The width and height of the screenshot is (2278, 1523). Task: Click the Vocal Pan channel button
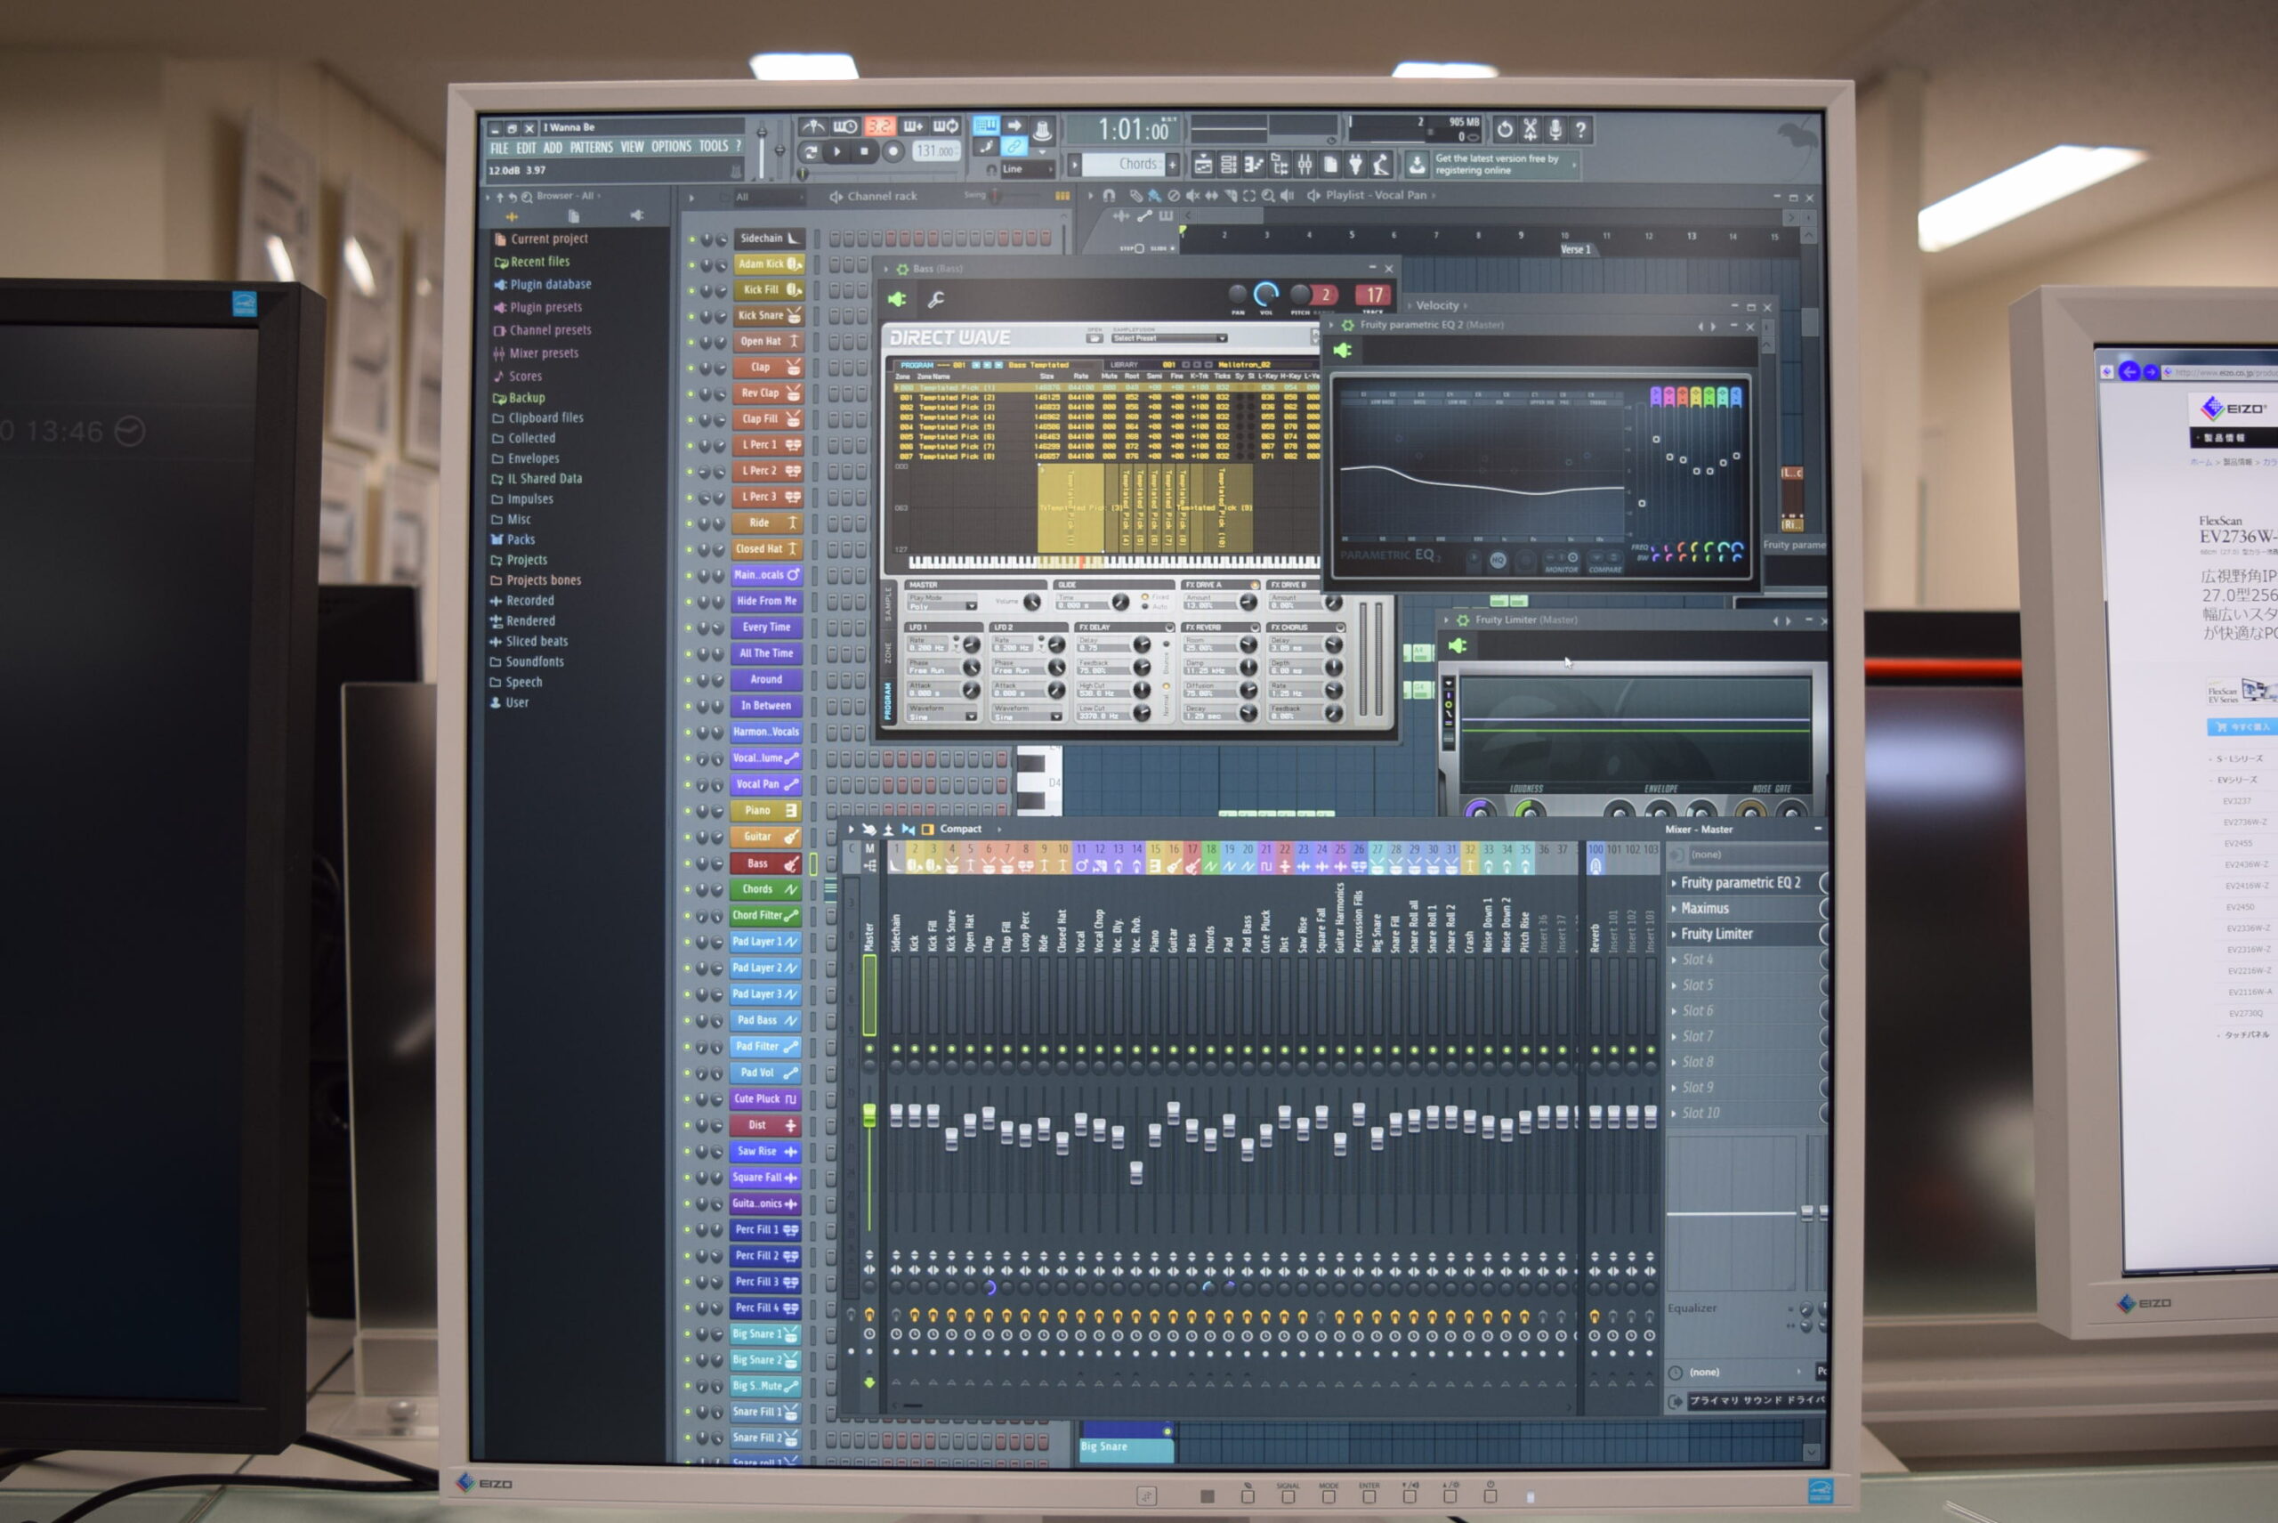point(766,784)
